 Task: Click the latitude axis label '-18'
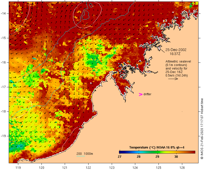pyautogui.click(x=3, y=111)
